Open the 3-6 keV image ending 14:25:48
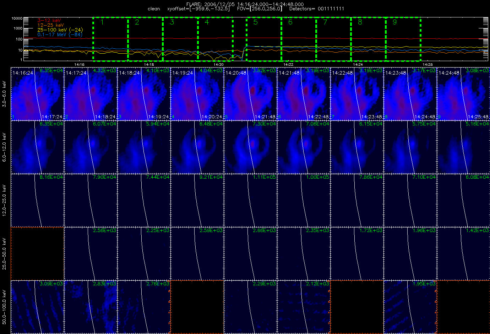The width and height of the screenshot is (490, 334). pos(463,94)
